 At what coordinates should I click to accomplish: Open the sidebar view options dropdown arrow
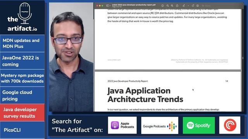(x=110, y=6)
